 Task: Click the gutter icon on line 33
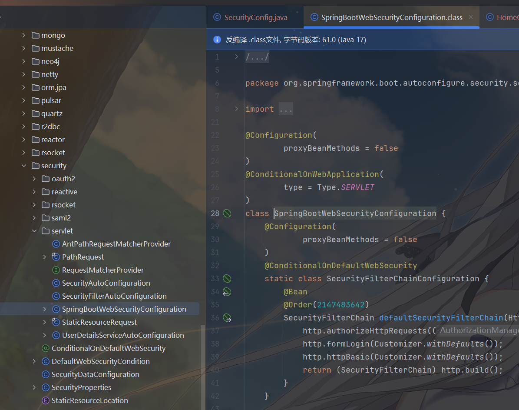click(x=227, y=279)
